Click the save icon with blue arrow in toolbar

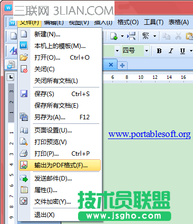coord(131,36)
